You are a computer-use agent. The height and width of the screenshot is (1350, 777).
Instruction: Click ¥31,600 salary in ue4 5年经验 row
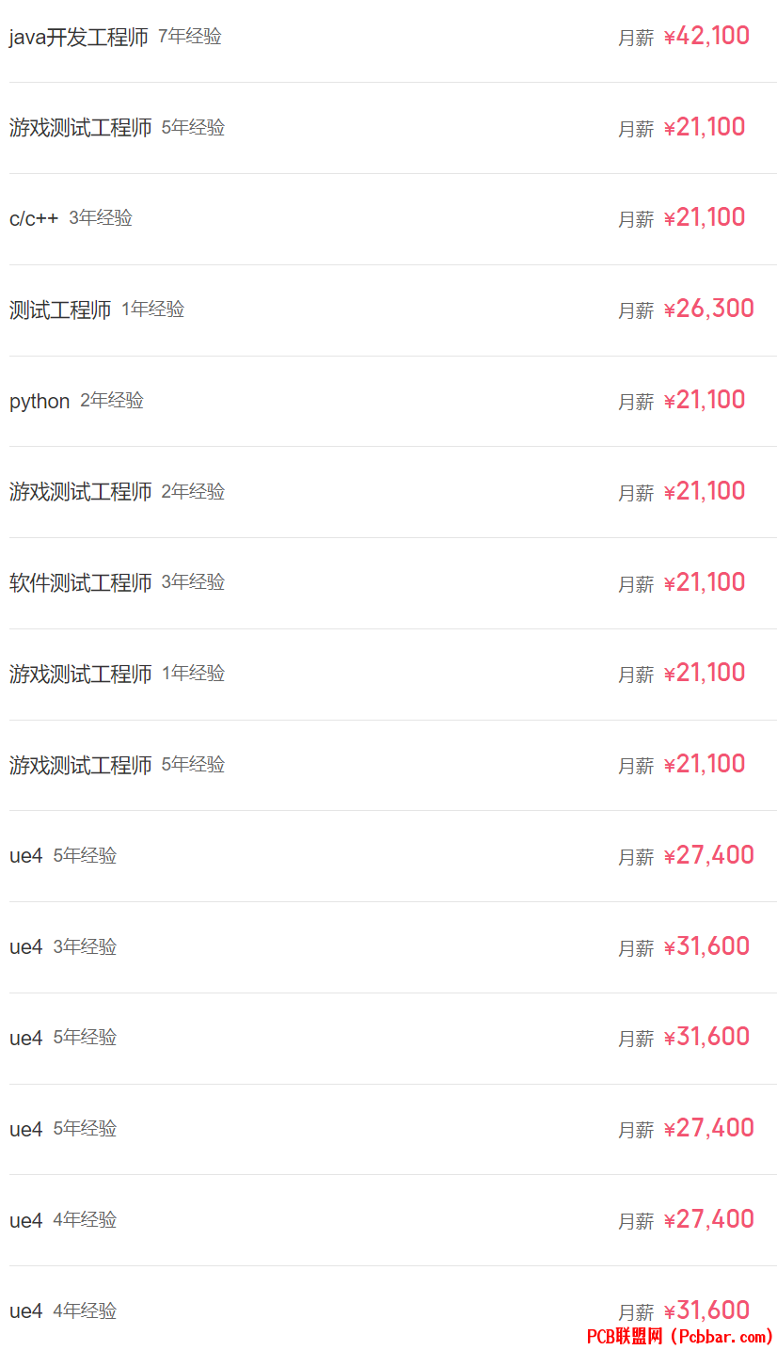706,1037
